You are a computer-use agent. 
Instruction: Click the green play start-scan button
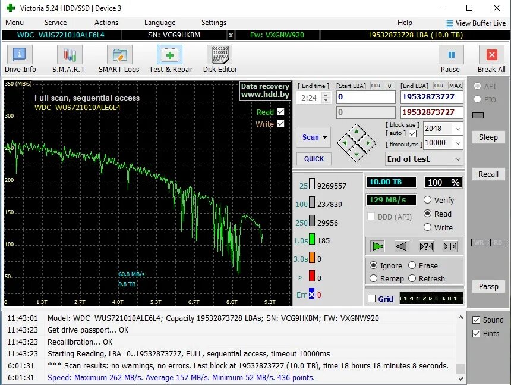click(x=378, y=246)
